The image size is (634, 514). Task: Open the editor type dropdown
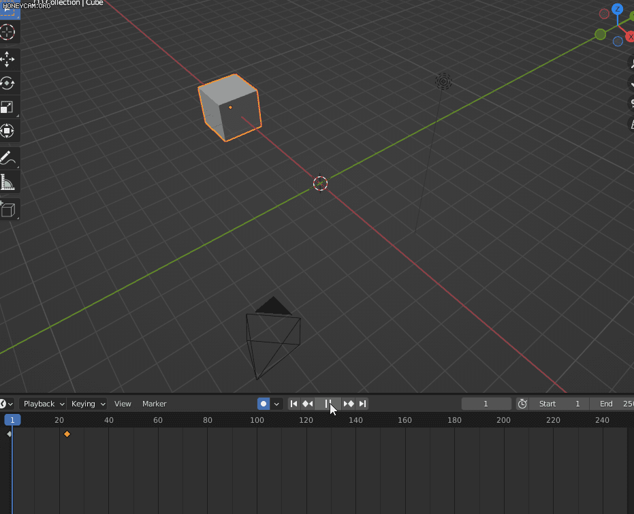(x=7, y=404)
